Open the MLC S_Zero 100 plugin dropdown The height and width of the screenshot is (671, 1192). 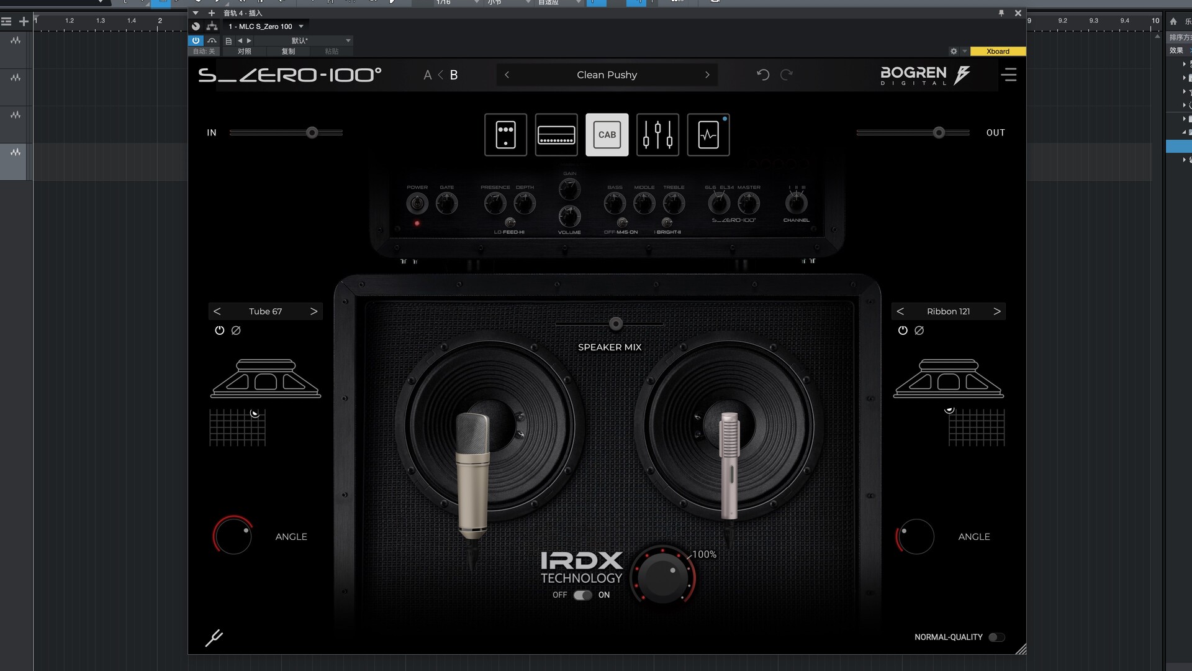[301, 26]
